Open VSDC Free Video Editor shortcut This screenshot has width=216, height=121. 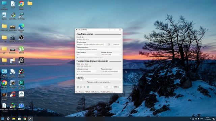21,84
